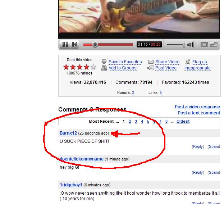This screenshot has width=224, height=204.
Task: Rate the video with the fifth star
Action: click(93, 67)
